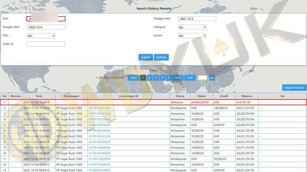Switch to page 3 in pagination
This screenshot has width=307, height=172.
tap(155, 78)
